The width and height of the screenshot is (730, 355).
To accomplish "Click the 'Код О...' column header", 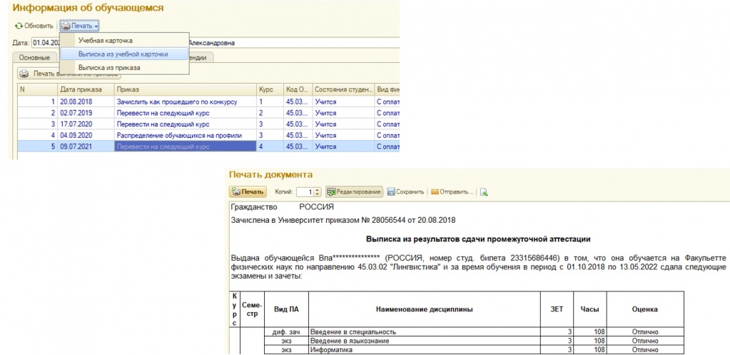I will (x=298, y=89).
